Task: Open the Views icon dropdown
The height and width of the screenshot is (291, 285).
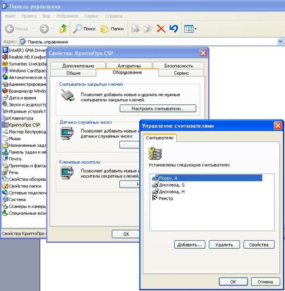Action: pos(190,29)
